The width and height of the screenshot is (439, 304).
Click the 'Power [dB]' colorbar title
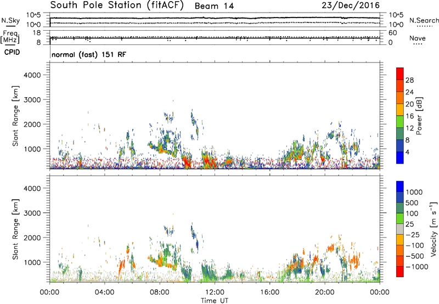click(419, 116)
